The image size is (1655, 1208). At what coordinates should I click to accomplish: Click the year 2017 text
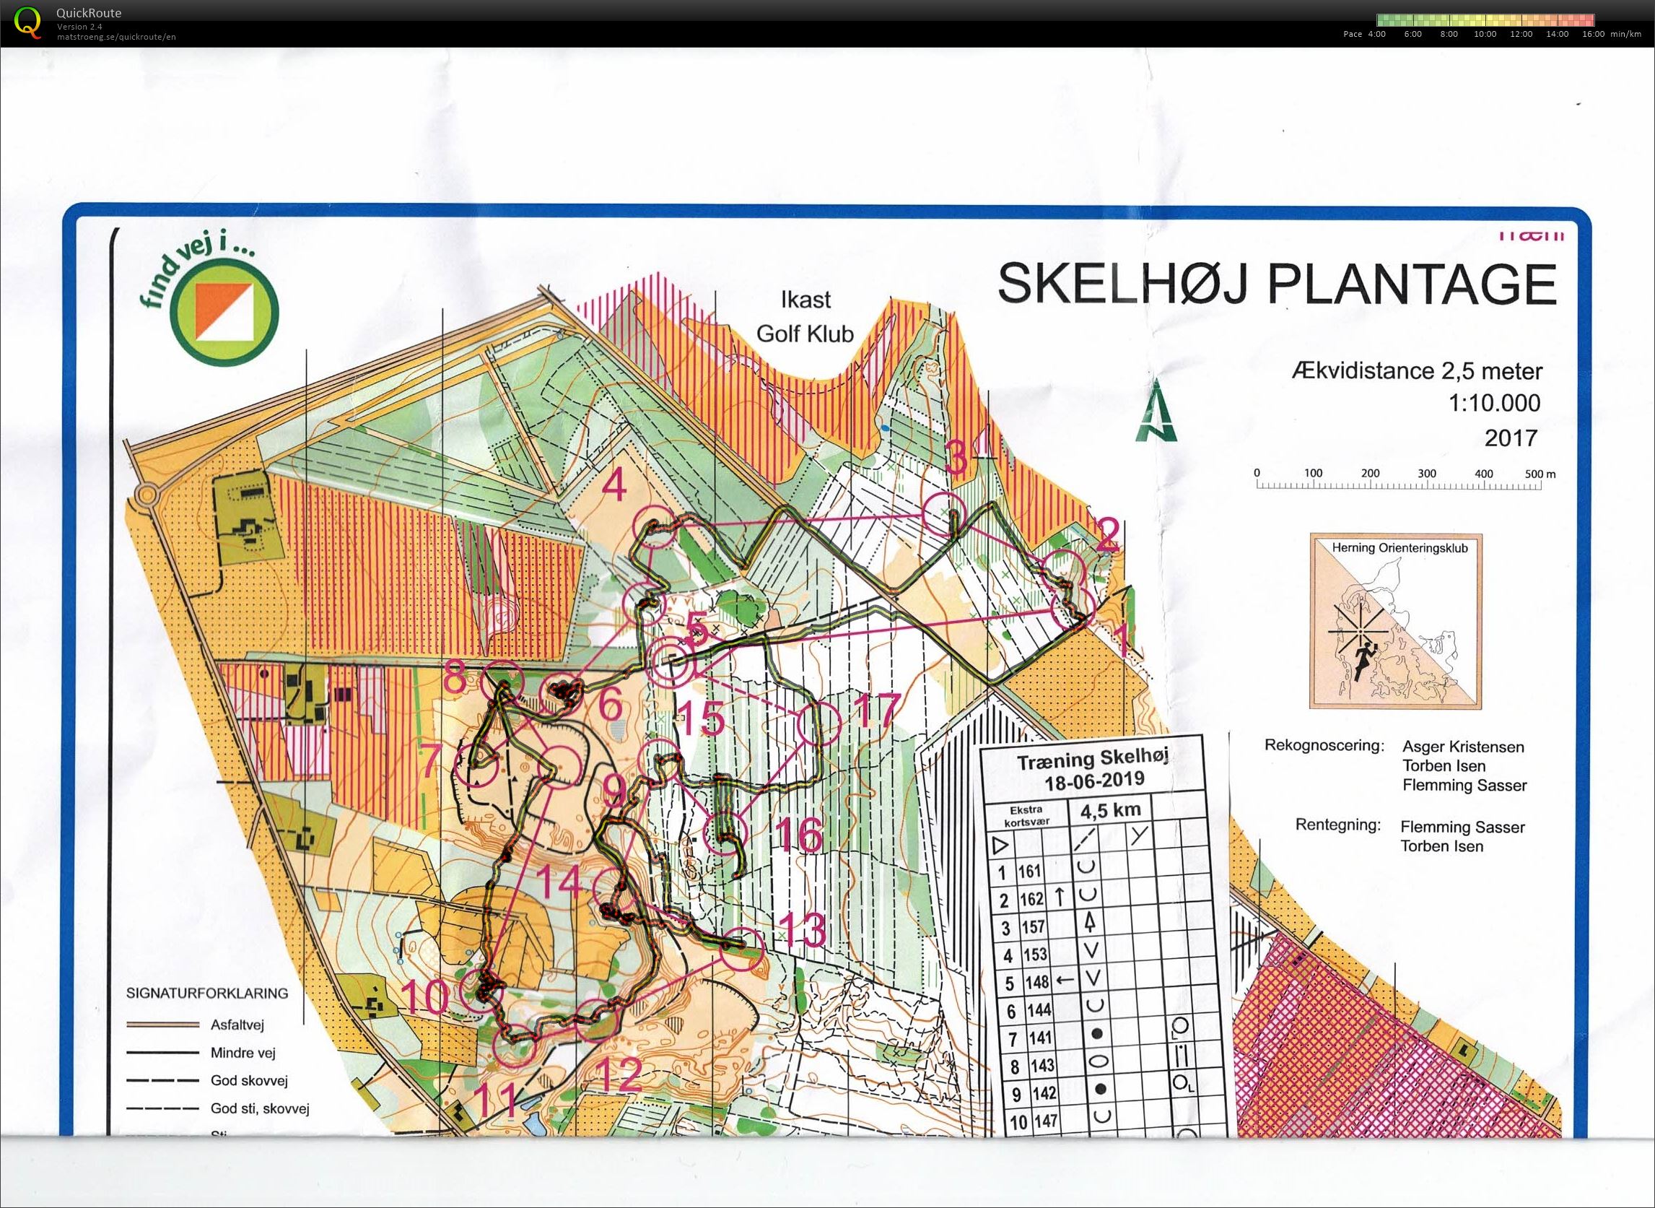point(1511,438)
